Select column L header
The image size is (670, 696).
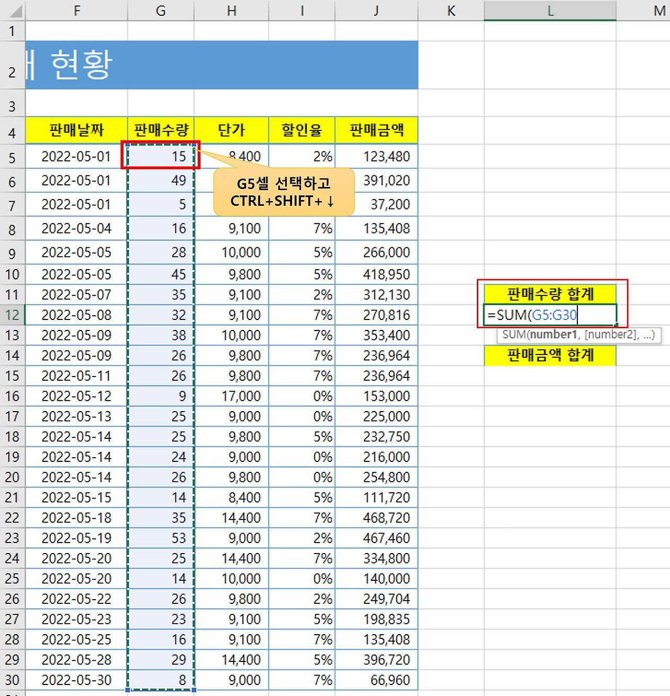(550, 10)
